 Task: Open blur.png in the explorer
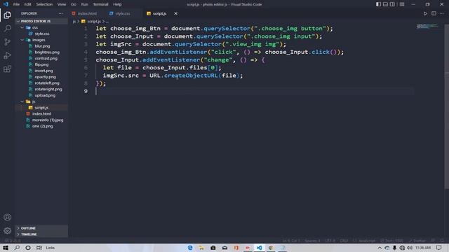tap(41, 46)
